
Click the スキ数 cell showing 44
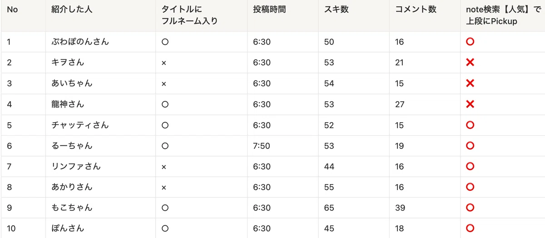(x=329, y=167)
